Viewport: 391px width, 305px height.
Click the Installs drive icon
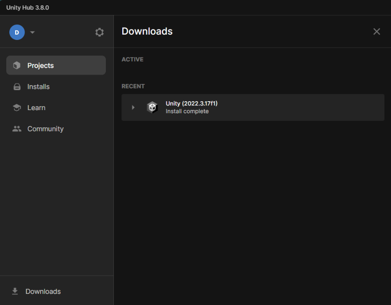(x=17, y=87)
